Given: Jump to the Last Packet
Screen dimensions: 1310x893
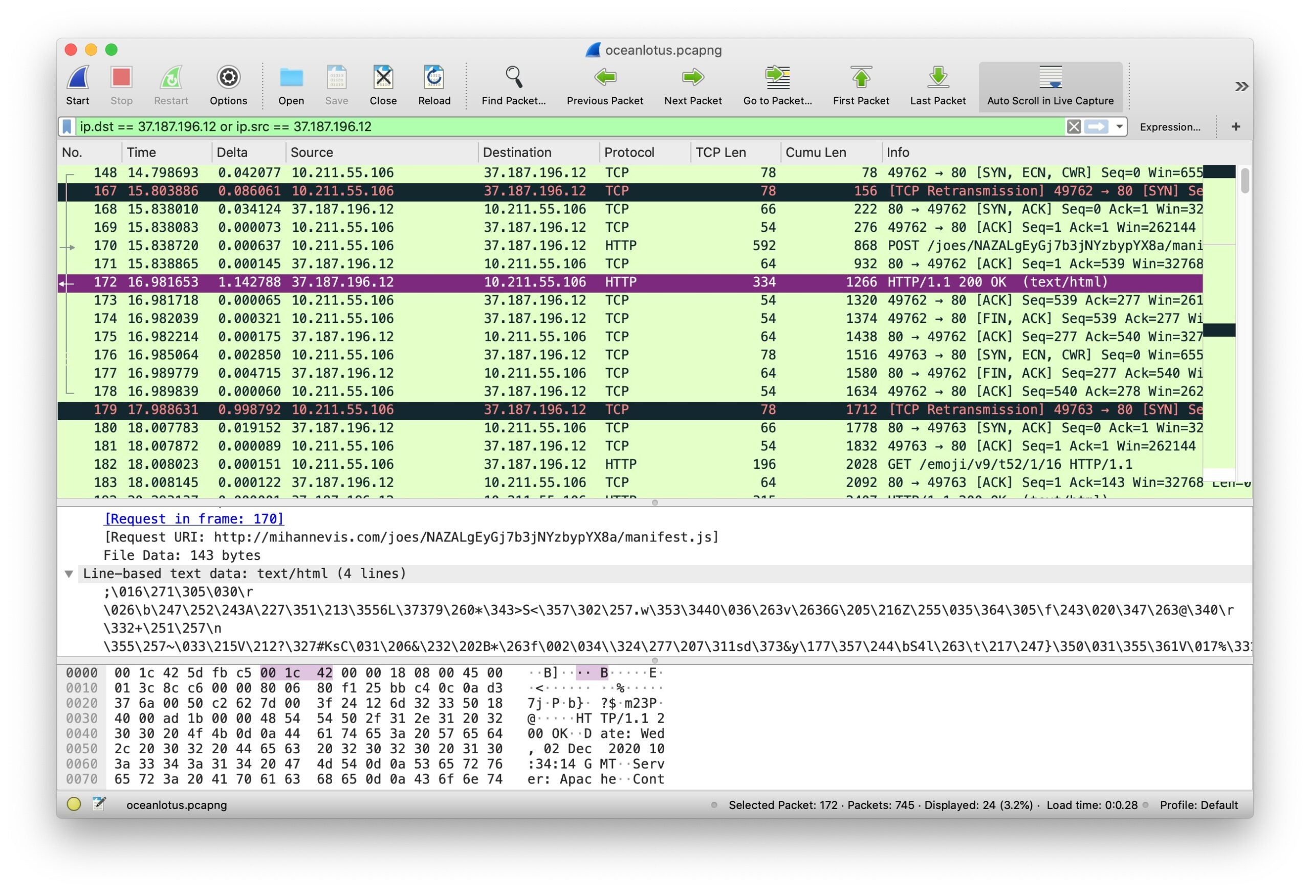Looking at the screenshot, I should tap(937, 78).
